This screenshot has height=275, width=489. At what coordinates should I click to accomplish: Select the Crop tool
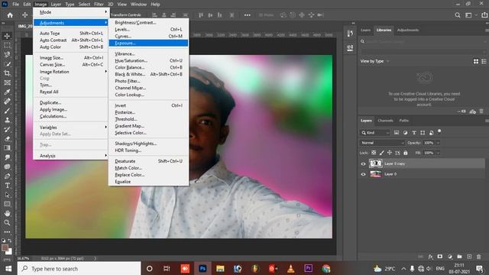coord(7,73)
